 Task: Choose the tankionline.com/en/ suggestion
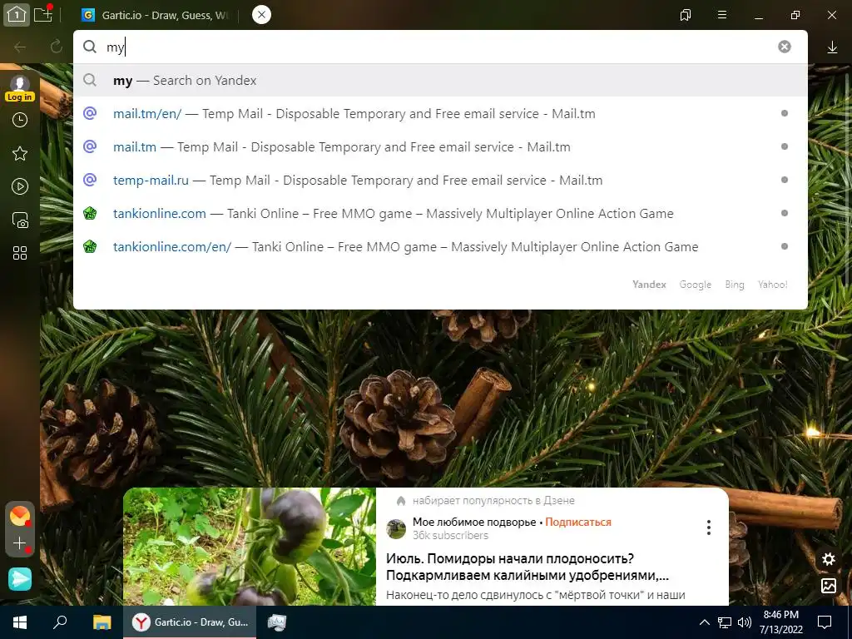[x=440, y=246]
